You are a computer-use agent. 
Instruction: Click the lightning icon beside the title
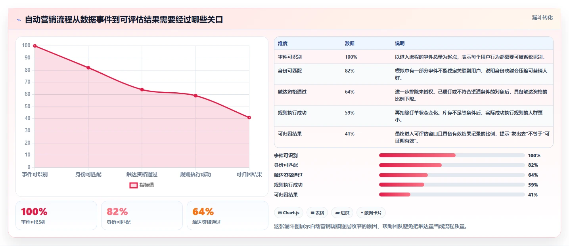(x=19, y=20)
